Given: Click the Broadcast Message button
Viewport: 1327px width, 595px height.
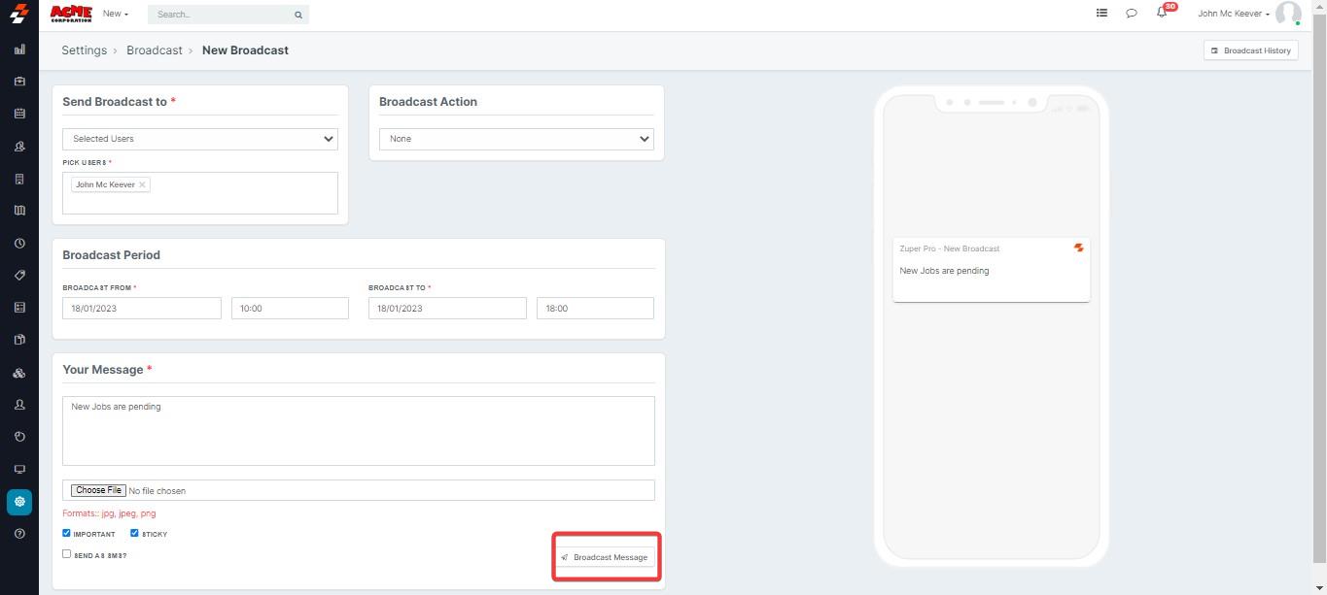Looking at the screenshot, I should click(606, 557).
